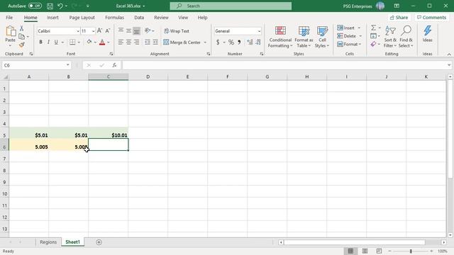The height and width of the screenshot is (255, 454).
Task: Decrease the indent
Action: [x=148, y=42]
